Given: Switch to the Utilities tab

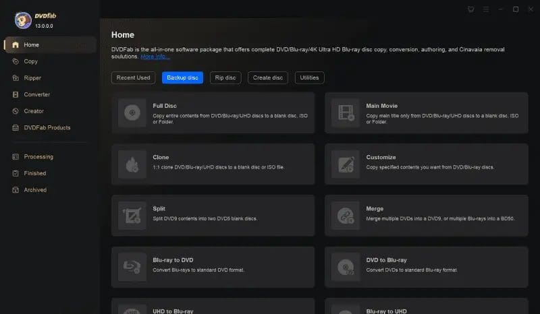Looking at the screenshot, I should (309, 77).
